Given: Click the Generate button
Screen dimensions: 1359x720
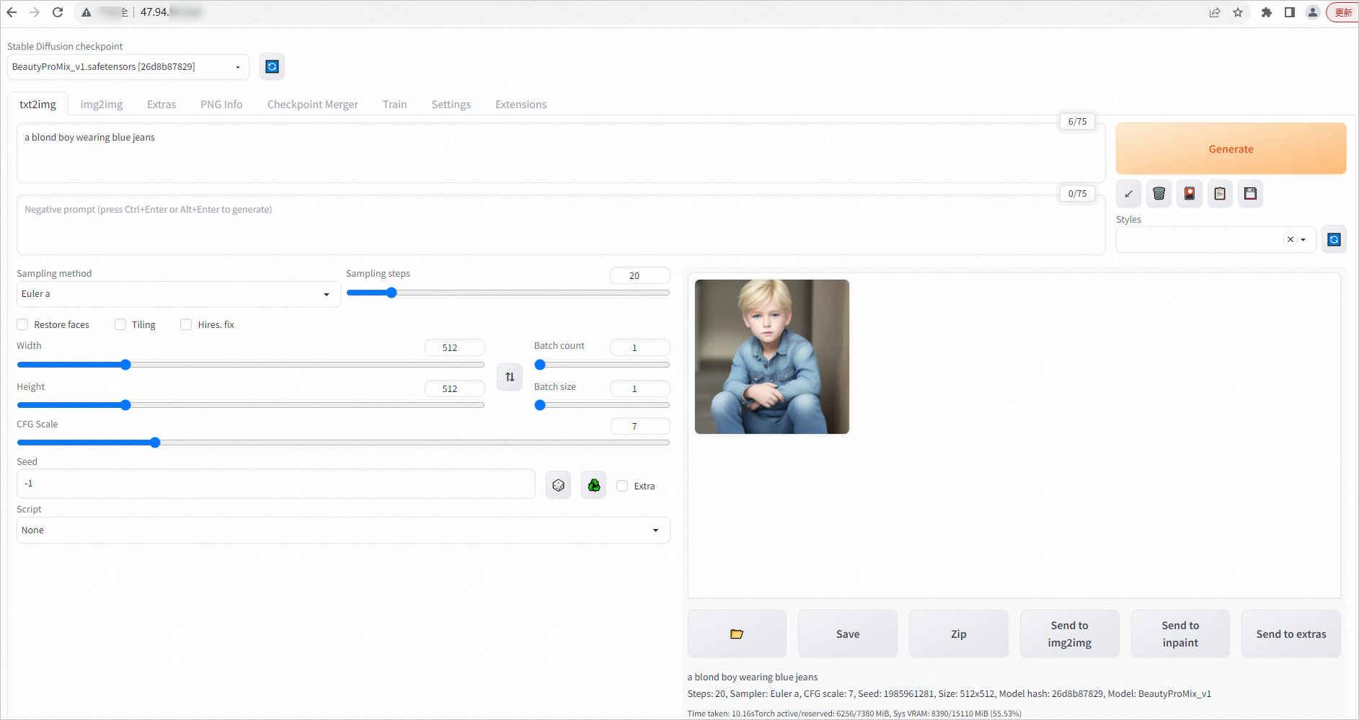Looking at the screenshot, I should click(x=1231, y=149).
